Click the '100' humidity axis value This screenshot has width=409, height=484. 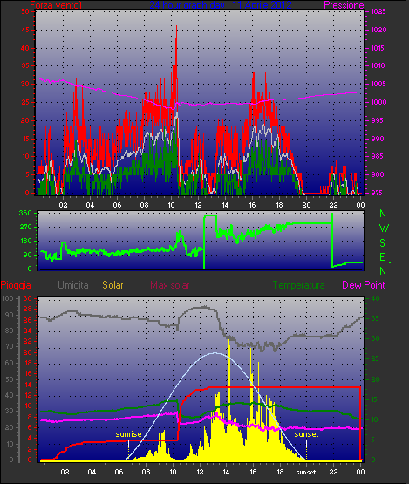click(x=8, y=298)
